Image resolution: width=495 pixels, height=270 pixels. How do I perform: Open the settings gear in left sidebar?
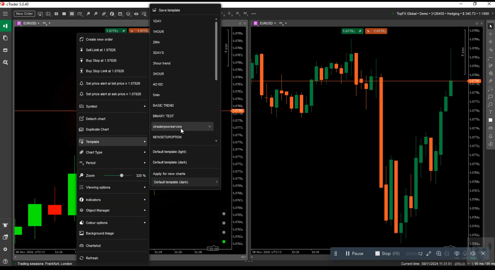pyautogui.click(x=5, y=249)
